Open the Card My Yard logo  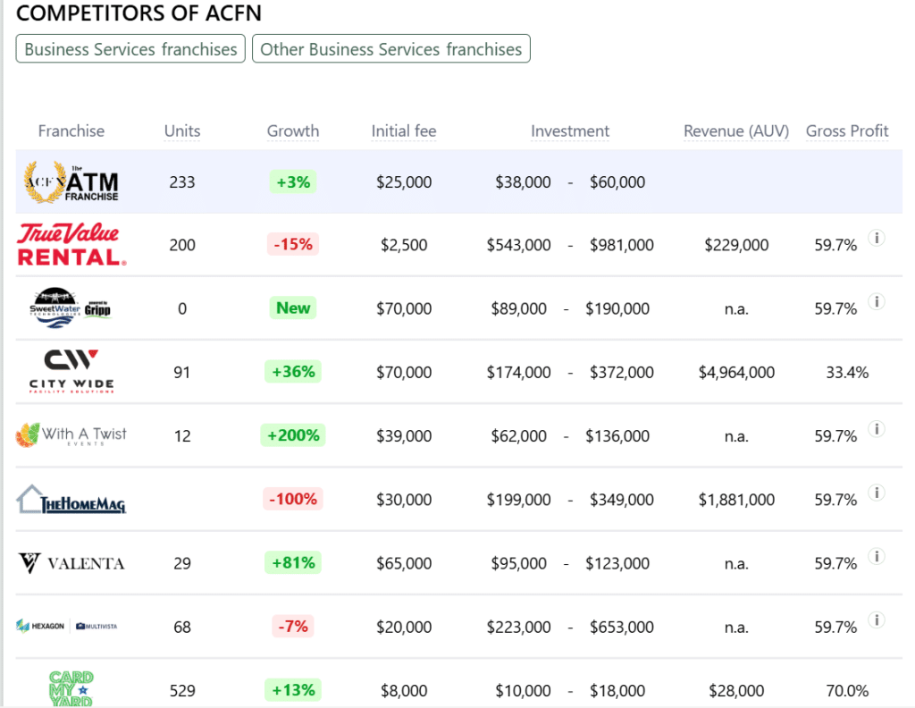click(x=71, y=688)
